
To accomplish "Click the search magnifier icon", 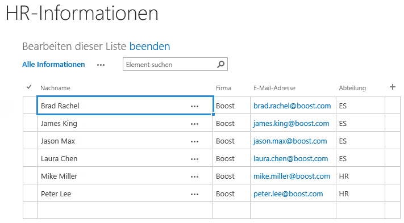I will point(220,64).
